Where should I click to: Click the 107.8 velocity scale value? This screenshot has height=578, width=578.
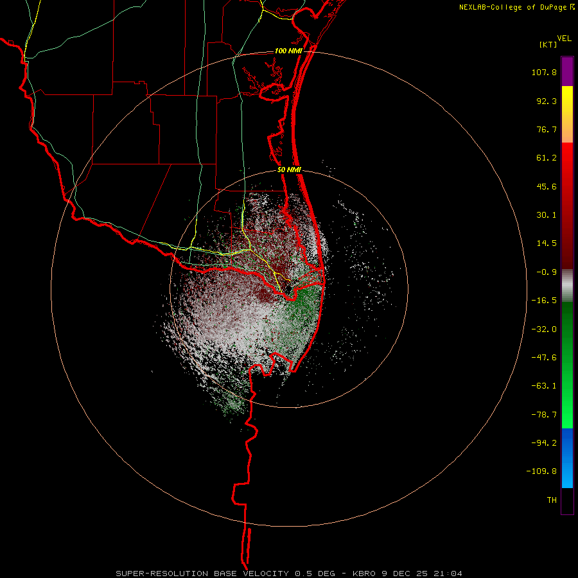tap(544, 72)
